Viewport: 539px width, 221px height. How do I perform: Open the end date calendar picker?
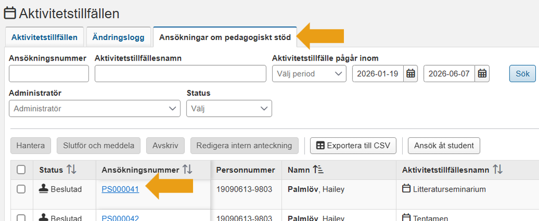pos(482,74)
